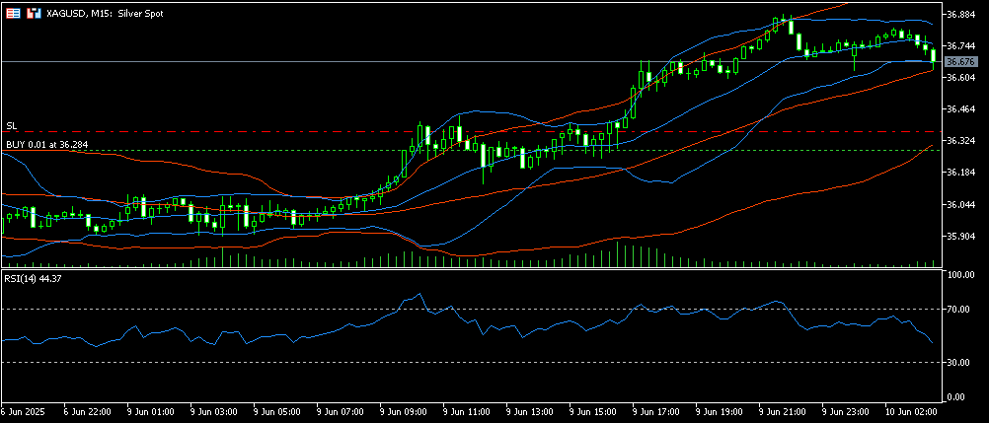This screenshot has height=423, width=989.
Task: Click the 'RSI(14) 44.37' indicator label
Action: 33,278
